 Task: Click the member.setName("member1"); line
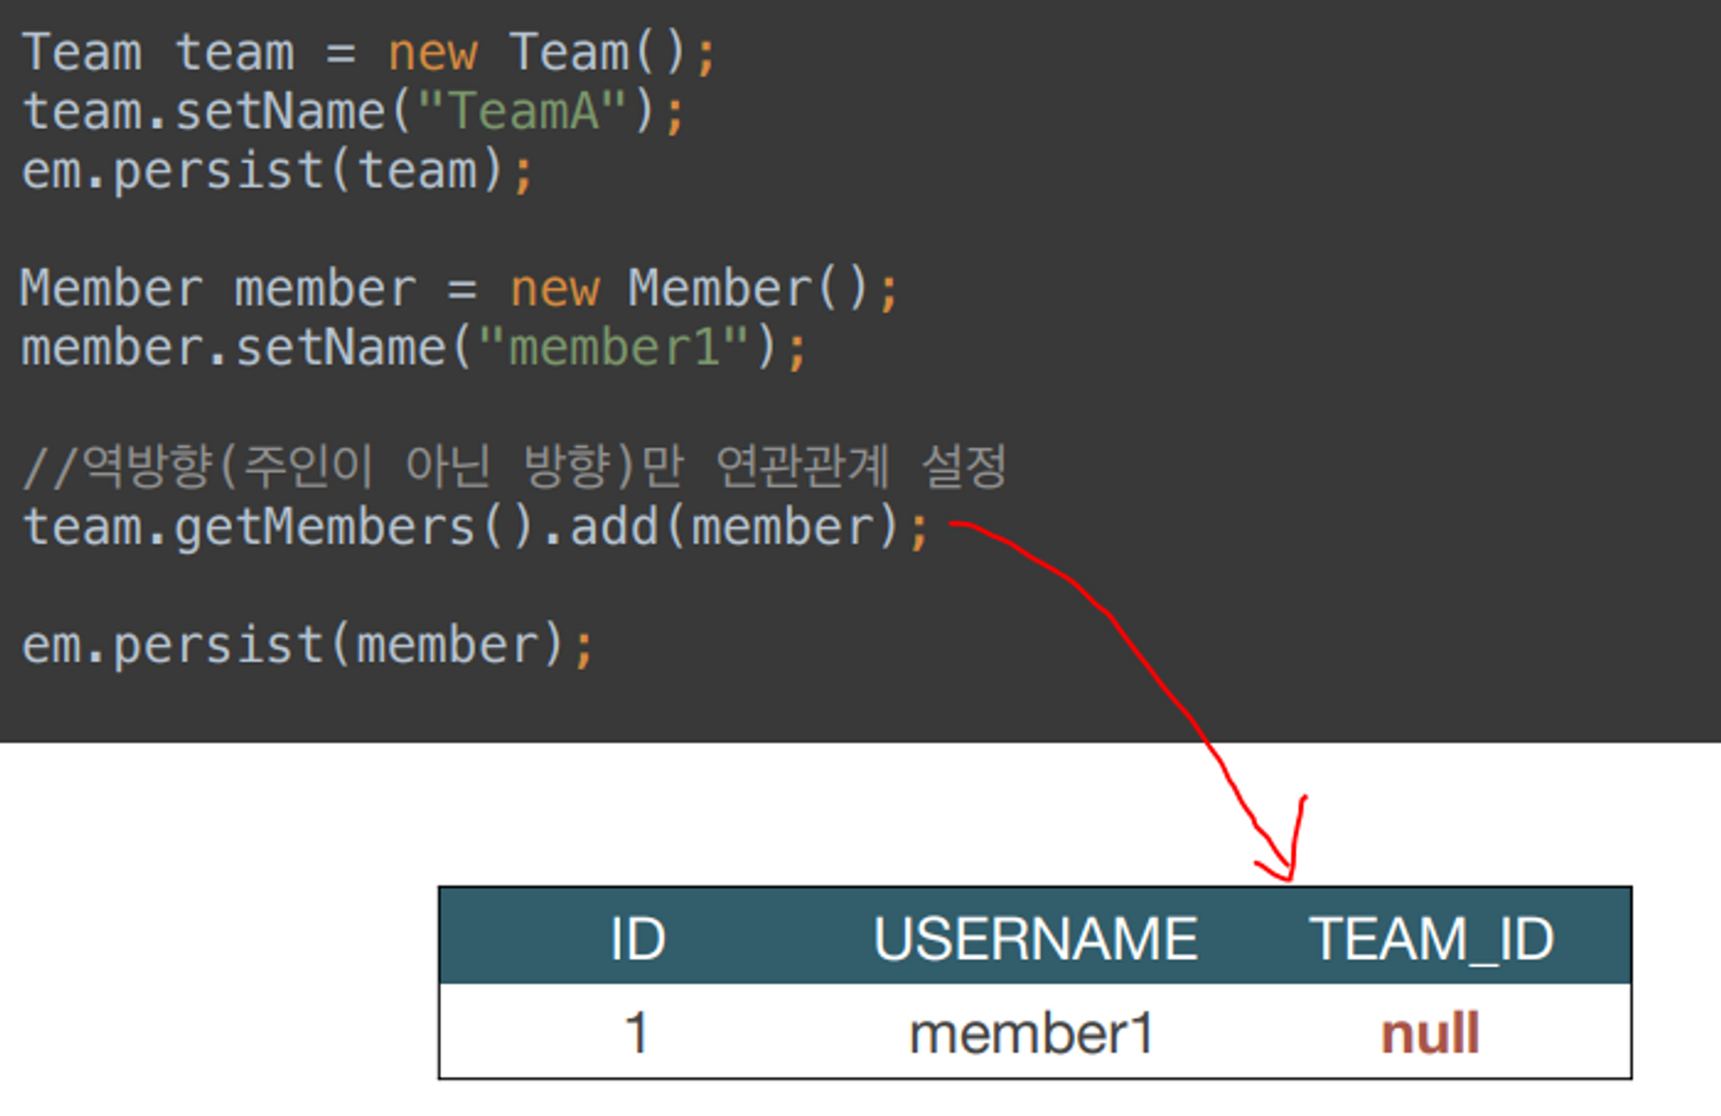pyautogui.click(x=415, y=349)
